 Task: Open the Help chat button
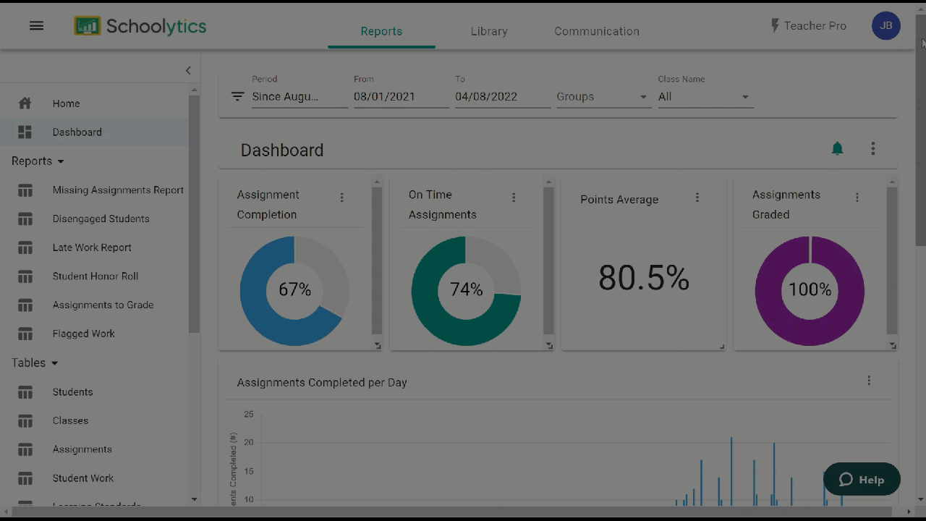pyautogui.click(x=862, y=479)
